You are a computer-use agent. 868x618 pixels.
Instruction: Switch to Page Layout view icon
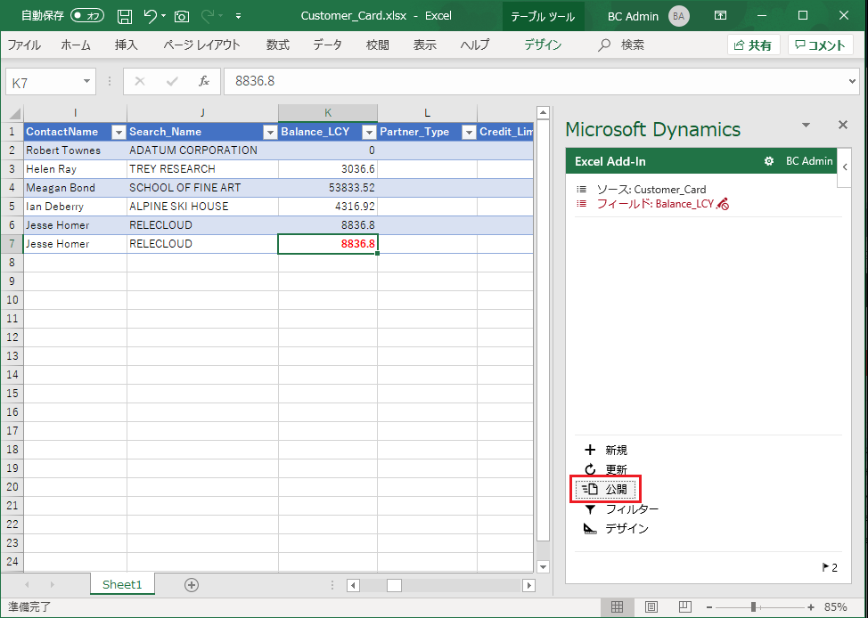pyautogui.click(x=651, y=607)
